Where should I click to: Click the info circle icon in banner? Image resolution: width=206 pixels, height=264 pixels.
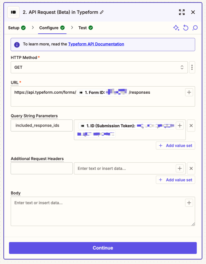pos(17,45)
